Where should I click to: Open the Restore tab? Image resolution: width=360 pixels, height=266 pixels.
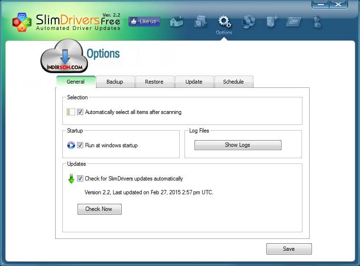point(155,82)
